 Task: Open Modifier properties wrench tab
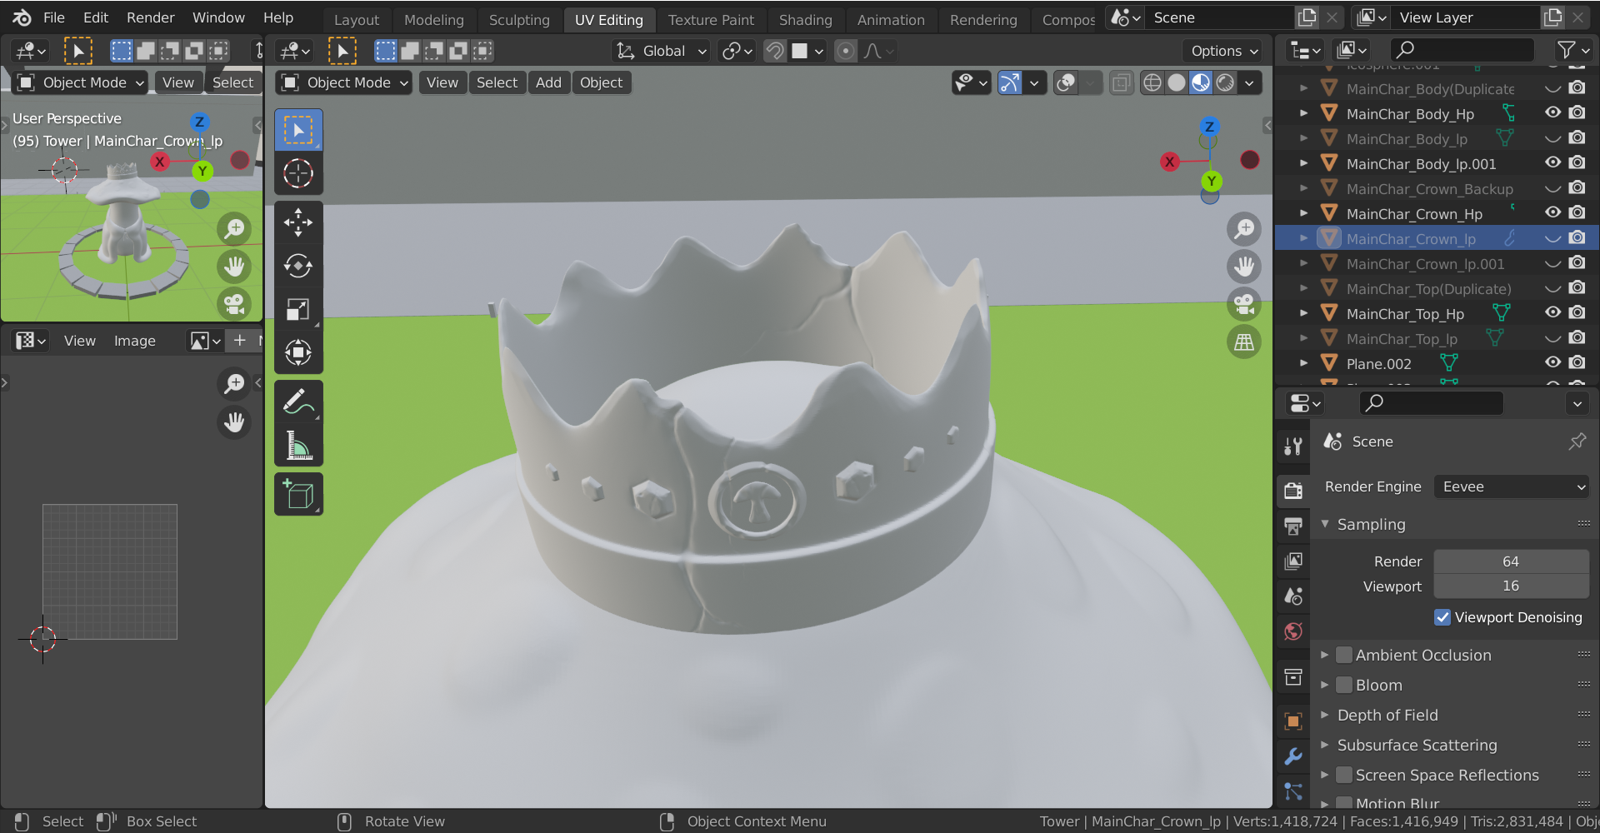pyautogui.click(x=1293, y=756)
